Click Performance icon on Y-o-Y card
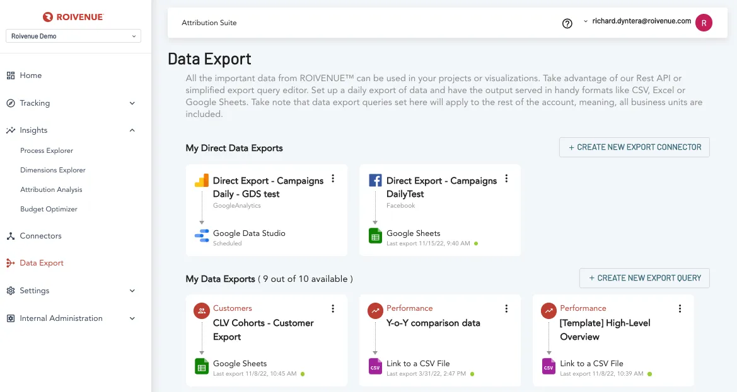This screenshot has width=737, height=392. 375,311
